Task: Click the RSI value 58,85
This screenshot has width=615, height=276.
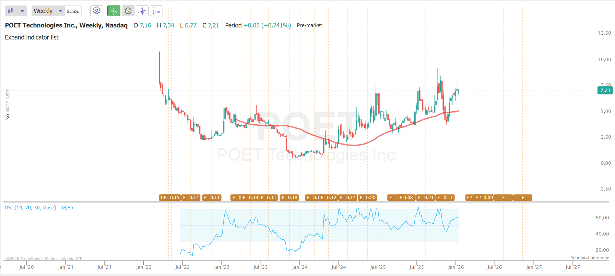Action: (67, 208)
